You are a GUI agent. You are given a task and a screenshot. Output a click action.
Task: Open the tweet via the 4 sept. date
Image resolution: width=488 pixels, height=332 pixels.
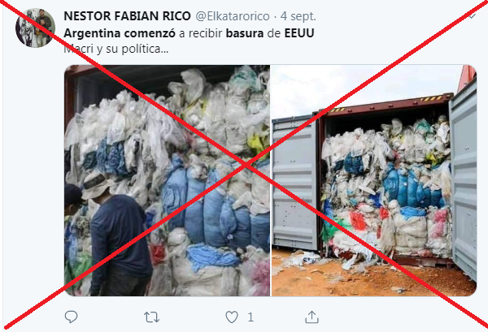point(298,16)
